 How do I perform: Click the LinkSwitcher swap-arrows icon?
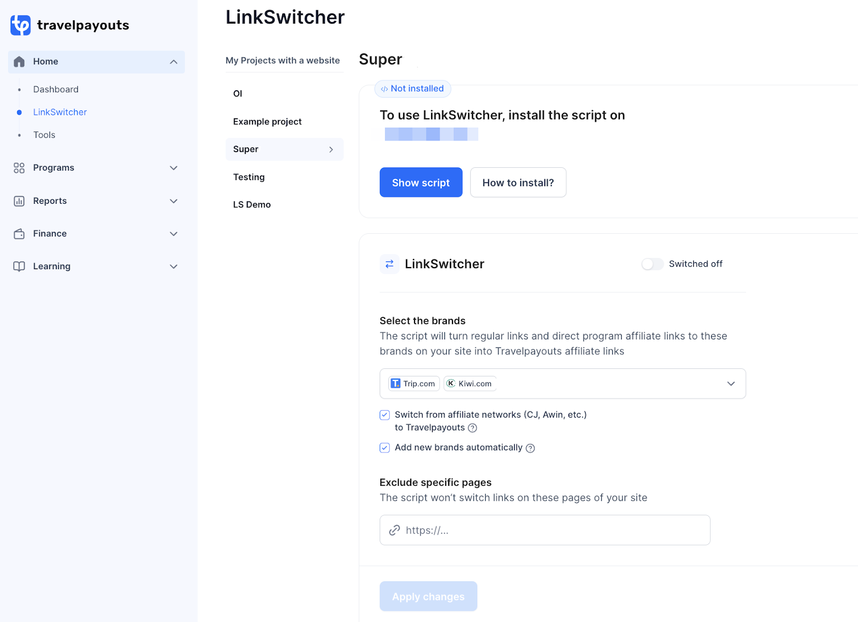[x=389, y=264]
